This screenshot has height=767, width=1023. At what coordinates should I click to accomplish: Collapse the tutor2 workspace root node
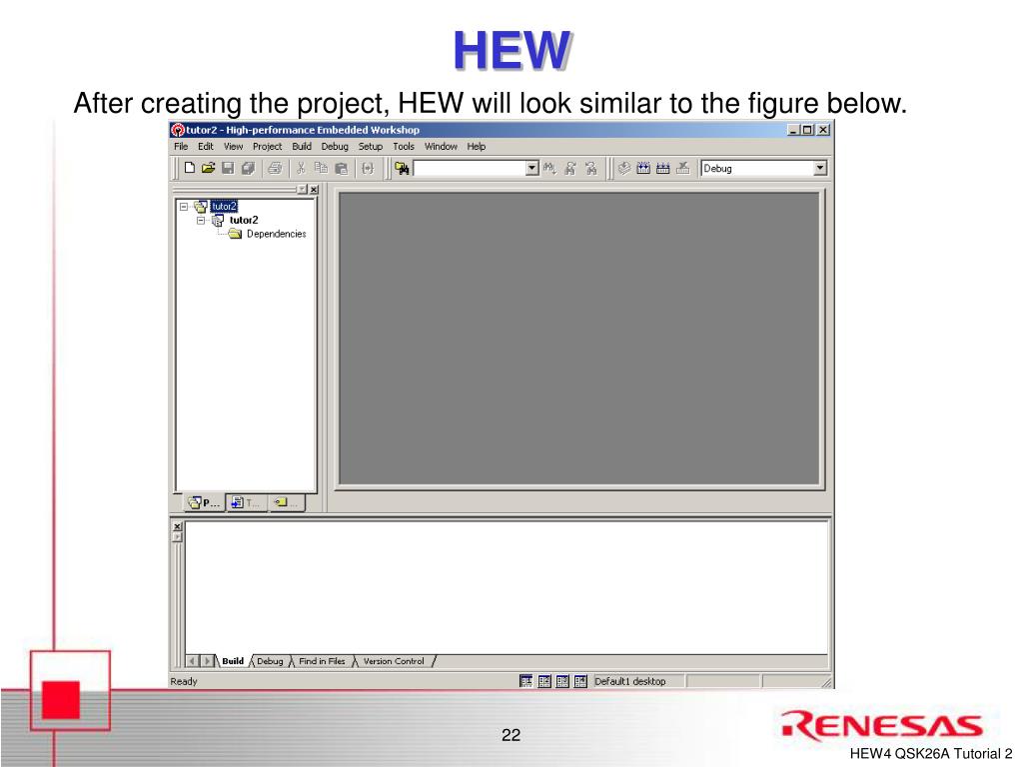(x=184, y=207)
